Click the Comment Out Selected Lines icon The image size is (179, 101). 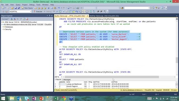(91, 12)
